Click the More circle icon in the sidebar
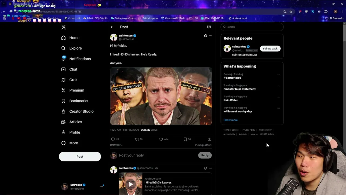Viewport: 346px width, 195px height. (x=63, y=143)
